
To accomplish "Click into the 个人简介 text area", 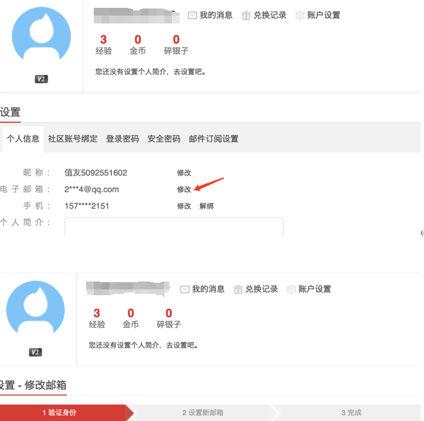I will tap(174, 227).
